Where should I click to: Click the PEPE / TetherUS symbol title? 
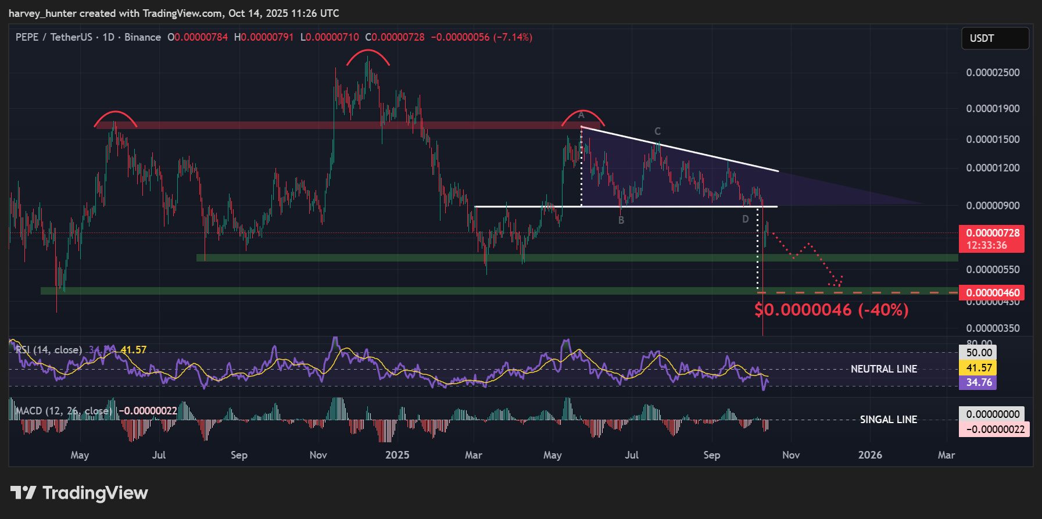tap(53, 37)
